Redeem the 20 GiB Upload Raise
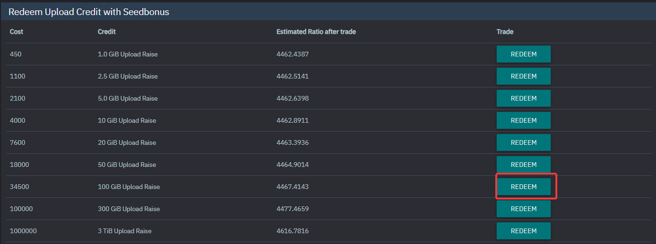This screenshot has width=656, height=244. tap(523, 142)
